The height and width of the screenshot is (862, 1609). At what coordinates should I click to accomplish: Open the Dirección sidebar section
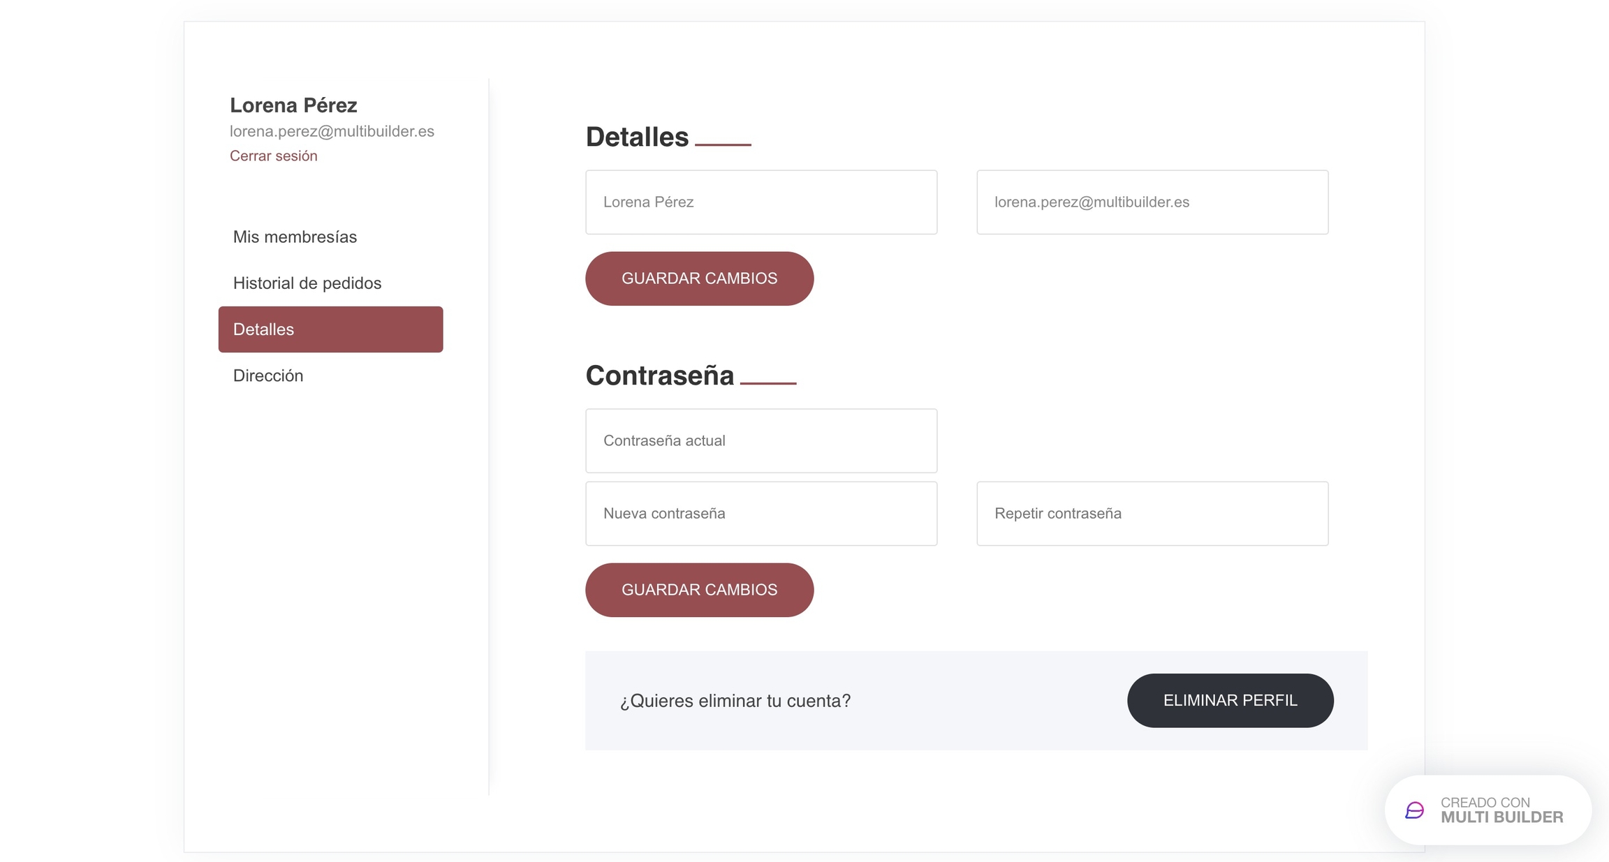(267, 376)
